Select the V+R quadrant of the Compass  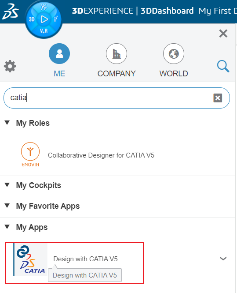[44, 31]
